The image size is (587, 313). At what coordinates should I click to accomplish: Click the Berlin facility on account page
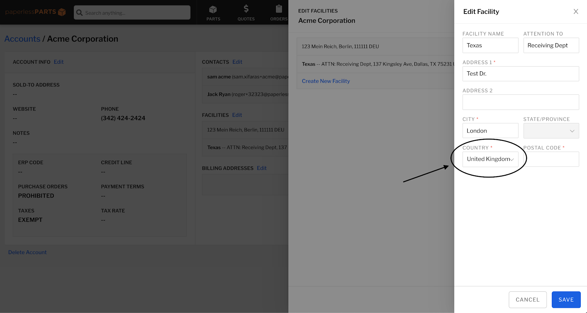pyautogui.click(x=245, y=130)
